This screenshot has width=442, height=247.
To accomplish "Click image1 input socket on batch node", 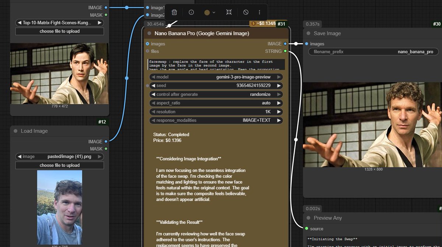I will point(148,7).
